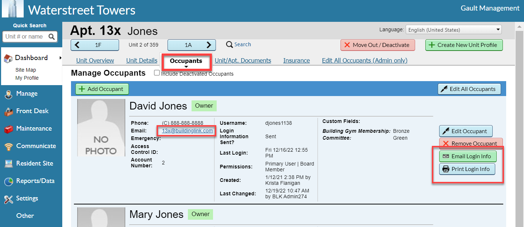Open the Site Map link
This screenshot has height=227, width=524.
25,70
